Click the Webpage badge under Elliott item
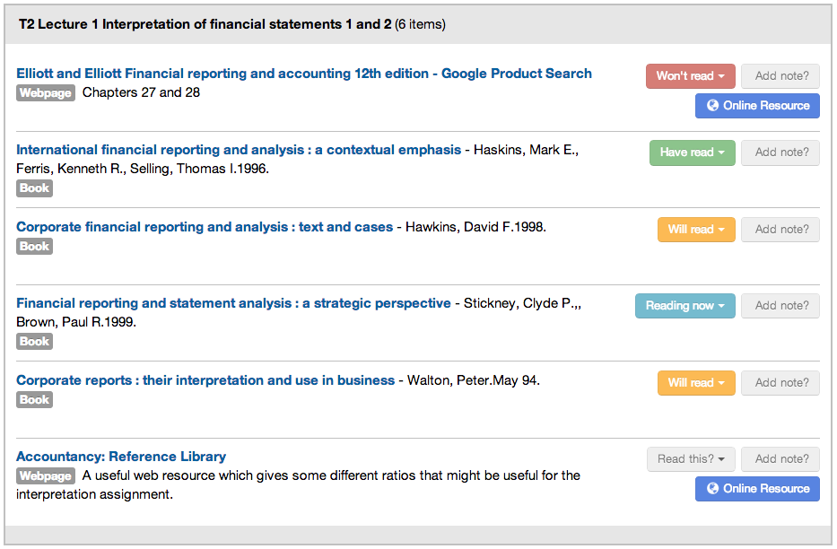Image resolution: width=837 pixels, height=549 pixels. [45, 91]
